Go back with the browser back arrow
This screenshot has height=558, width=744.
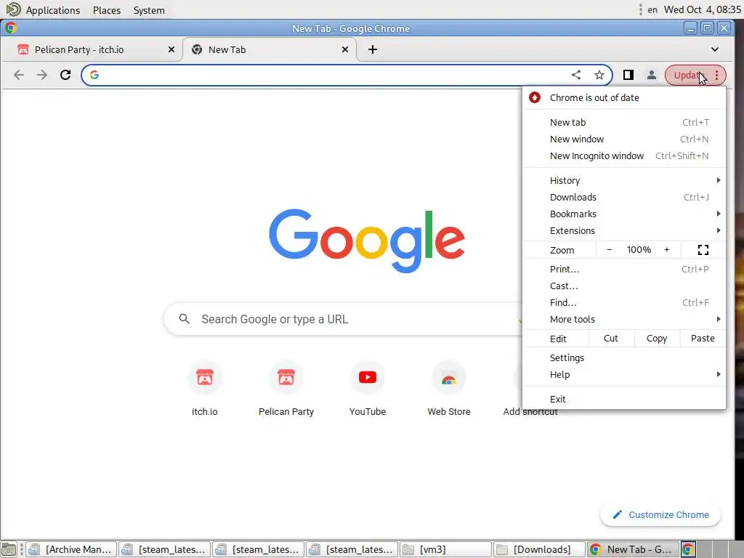coord(19,75)
